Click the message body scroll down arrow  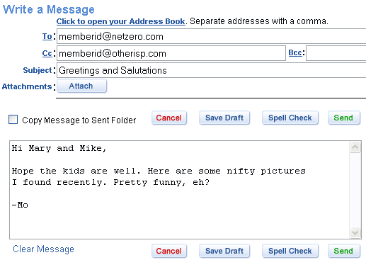[355, 233]
